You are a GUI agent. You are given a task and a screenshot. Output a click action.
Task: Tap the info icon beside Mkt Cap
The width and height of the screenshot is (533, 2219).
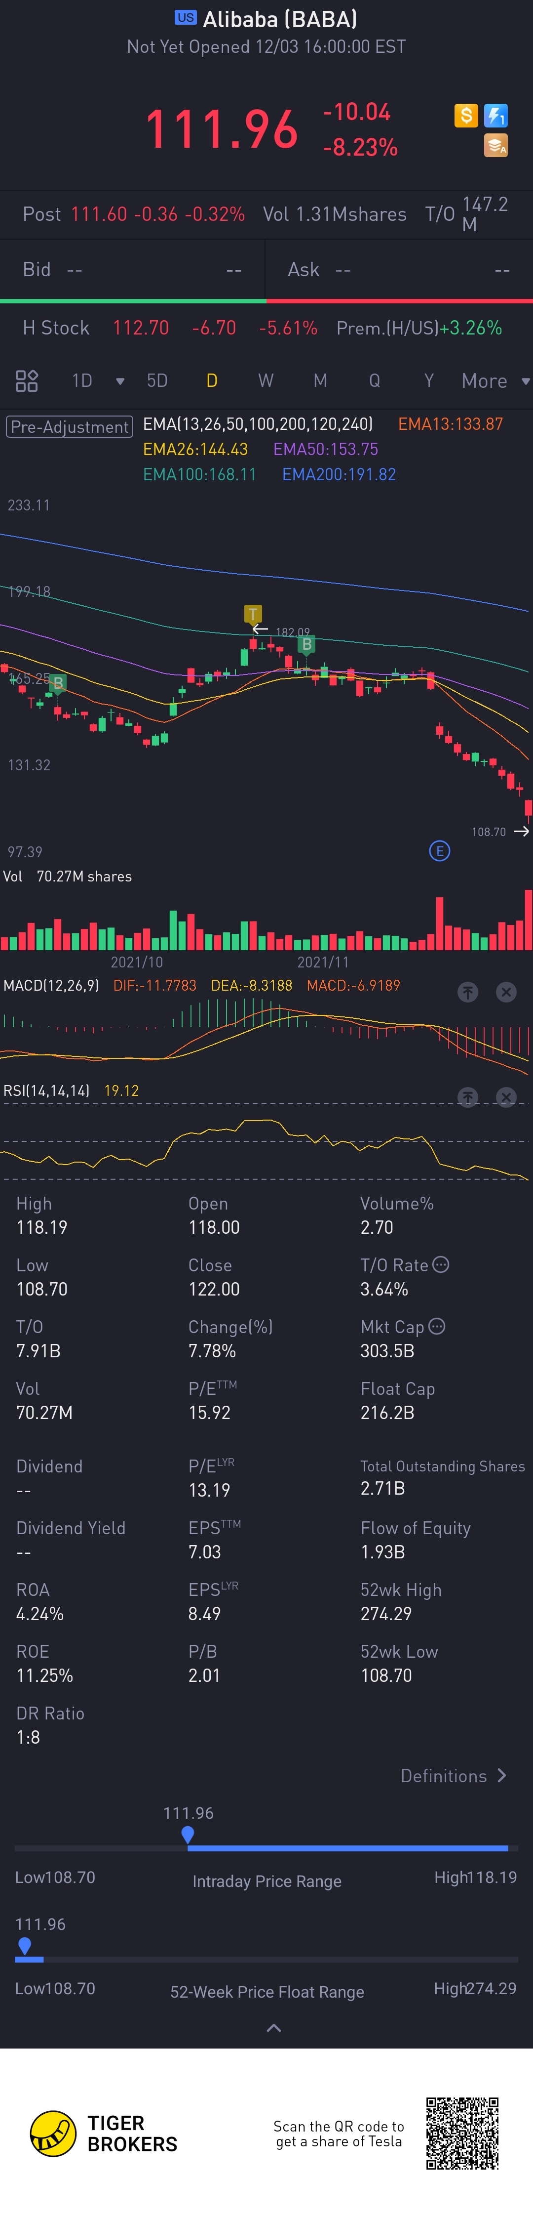pos(437,1327)
